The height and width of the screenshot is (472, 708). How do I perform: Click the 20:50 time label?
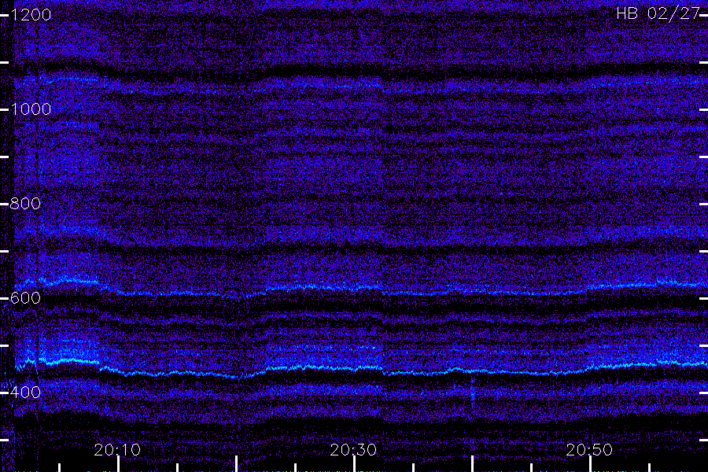click(589, 450)
